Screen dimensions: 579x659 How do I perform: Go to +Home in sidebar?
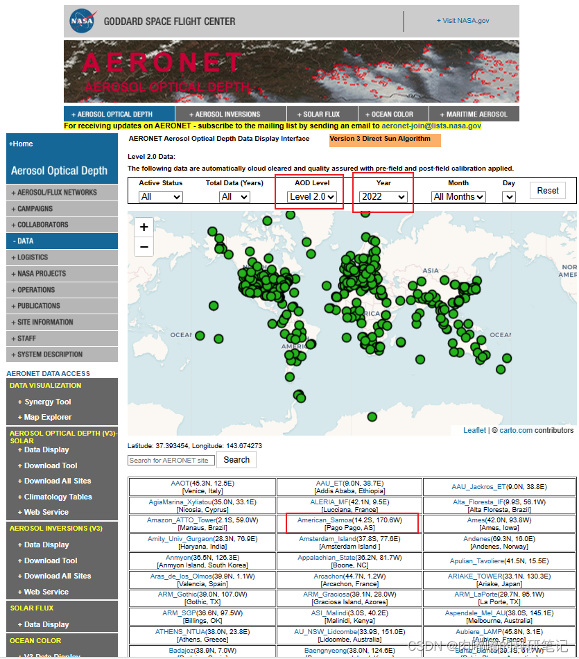21,144
